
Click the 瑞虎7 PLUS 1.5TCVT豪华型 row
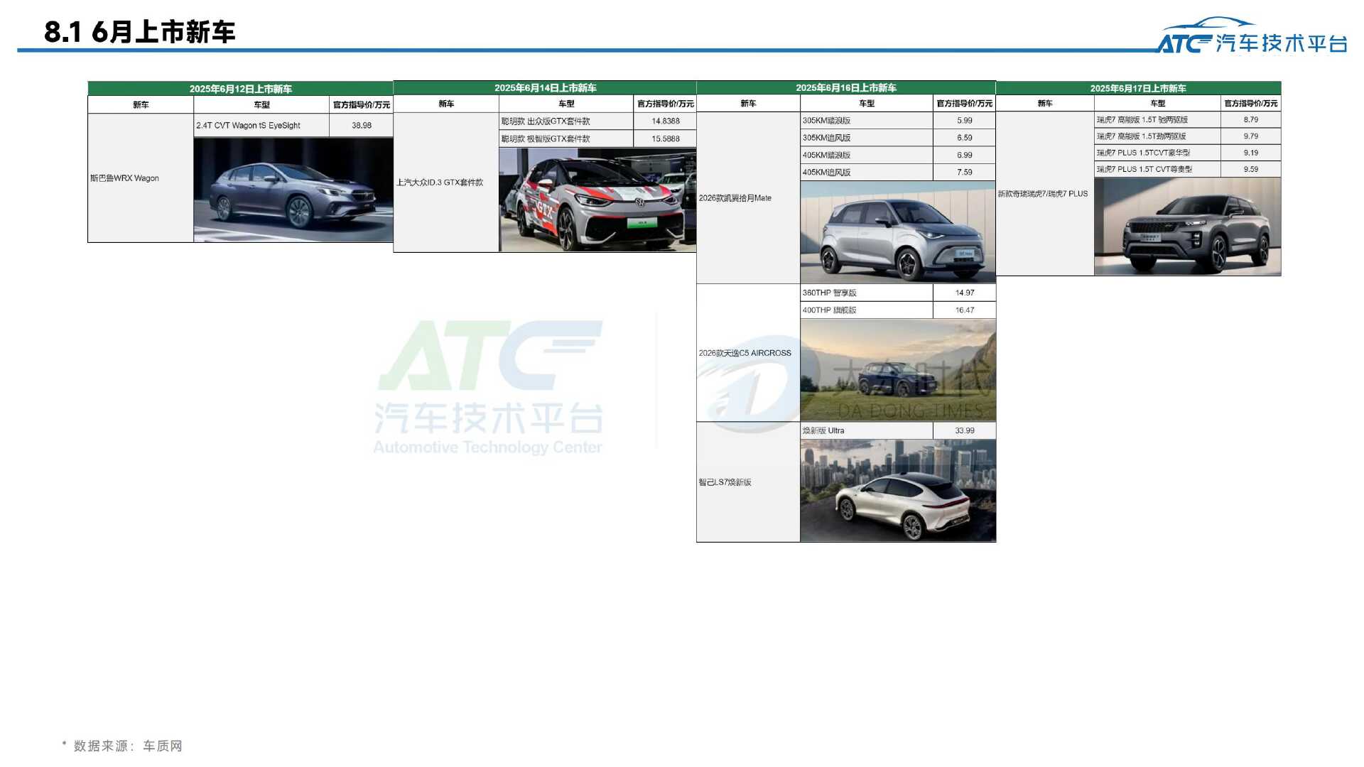[x=1157, y=153]
